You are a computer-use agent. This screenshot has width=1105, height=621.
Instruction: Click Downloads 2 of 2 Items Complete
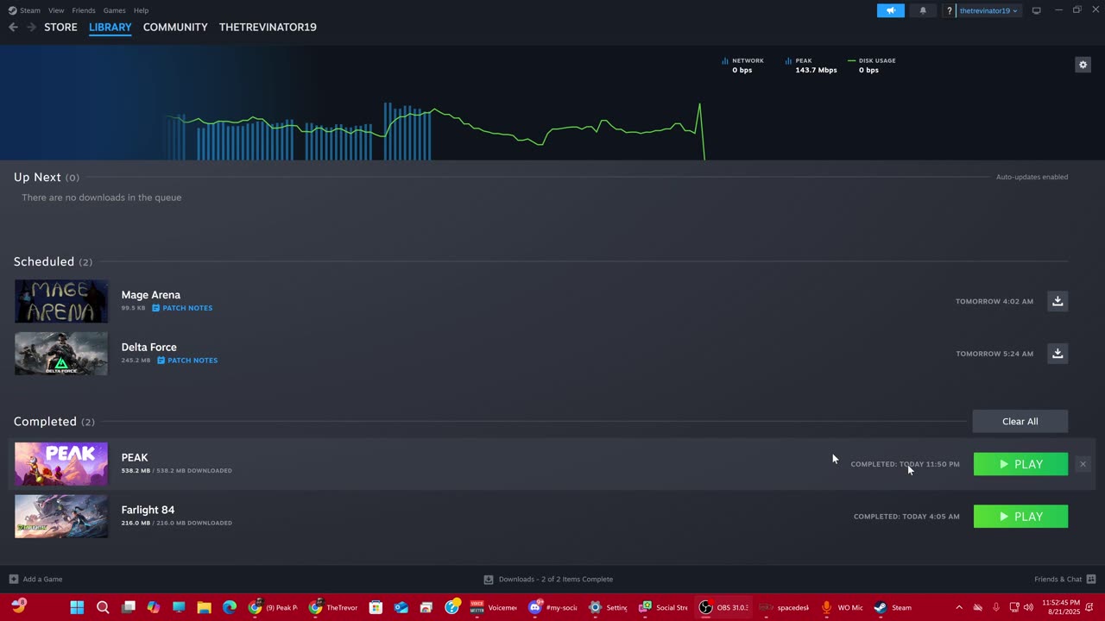point(556,579)
